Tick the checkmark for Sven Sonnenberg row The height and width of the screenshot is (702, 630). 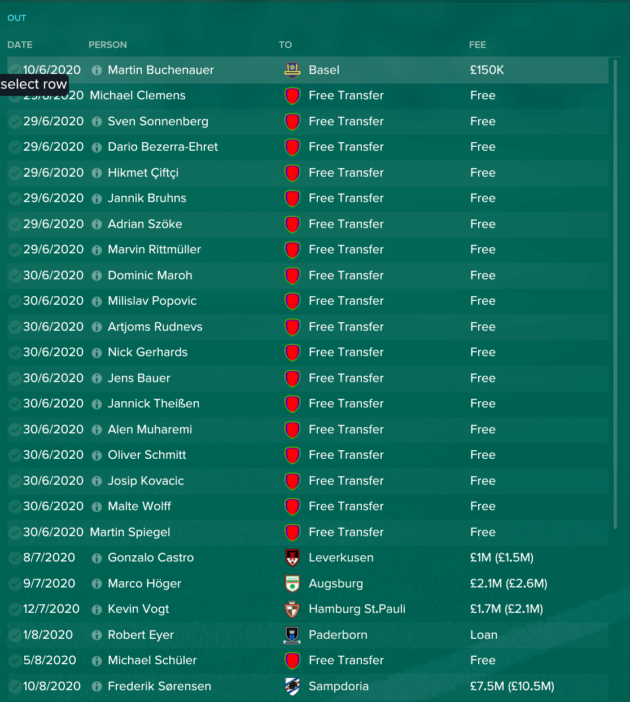(x=15, y=121)
